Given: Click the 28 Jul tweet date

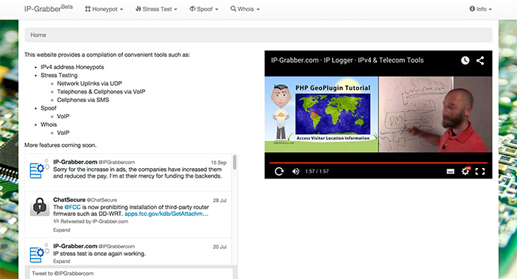Looking at the screenshot, I should (x=220, y=200).
